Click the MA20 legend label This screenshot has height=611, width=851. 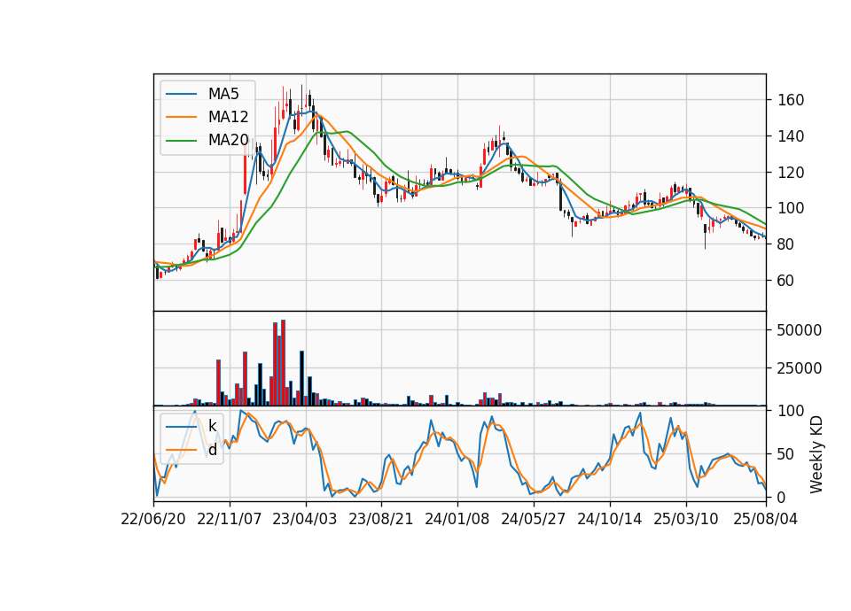coord(228,141)
